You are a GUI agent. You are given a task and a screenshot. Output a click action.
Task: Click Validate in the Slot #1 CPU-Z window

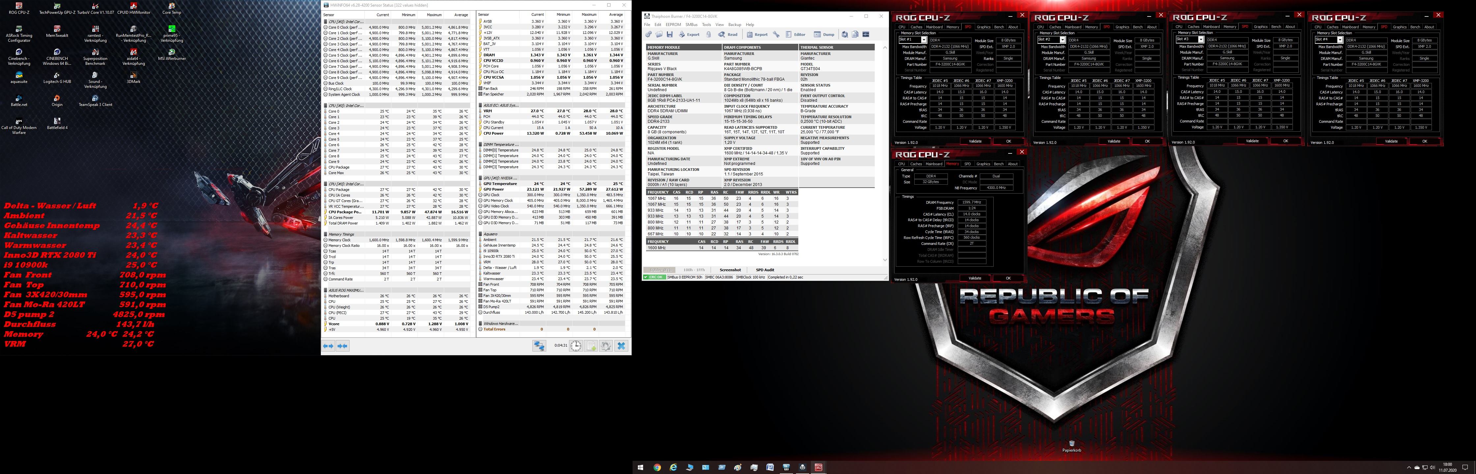pyautogui.click(x=975, y=141)
